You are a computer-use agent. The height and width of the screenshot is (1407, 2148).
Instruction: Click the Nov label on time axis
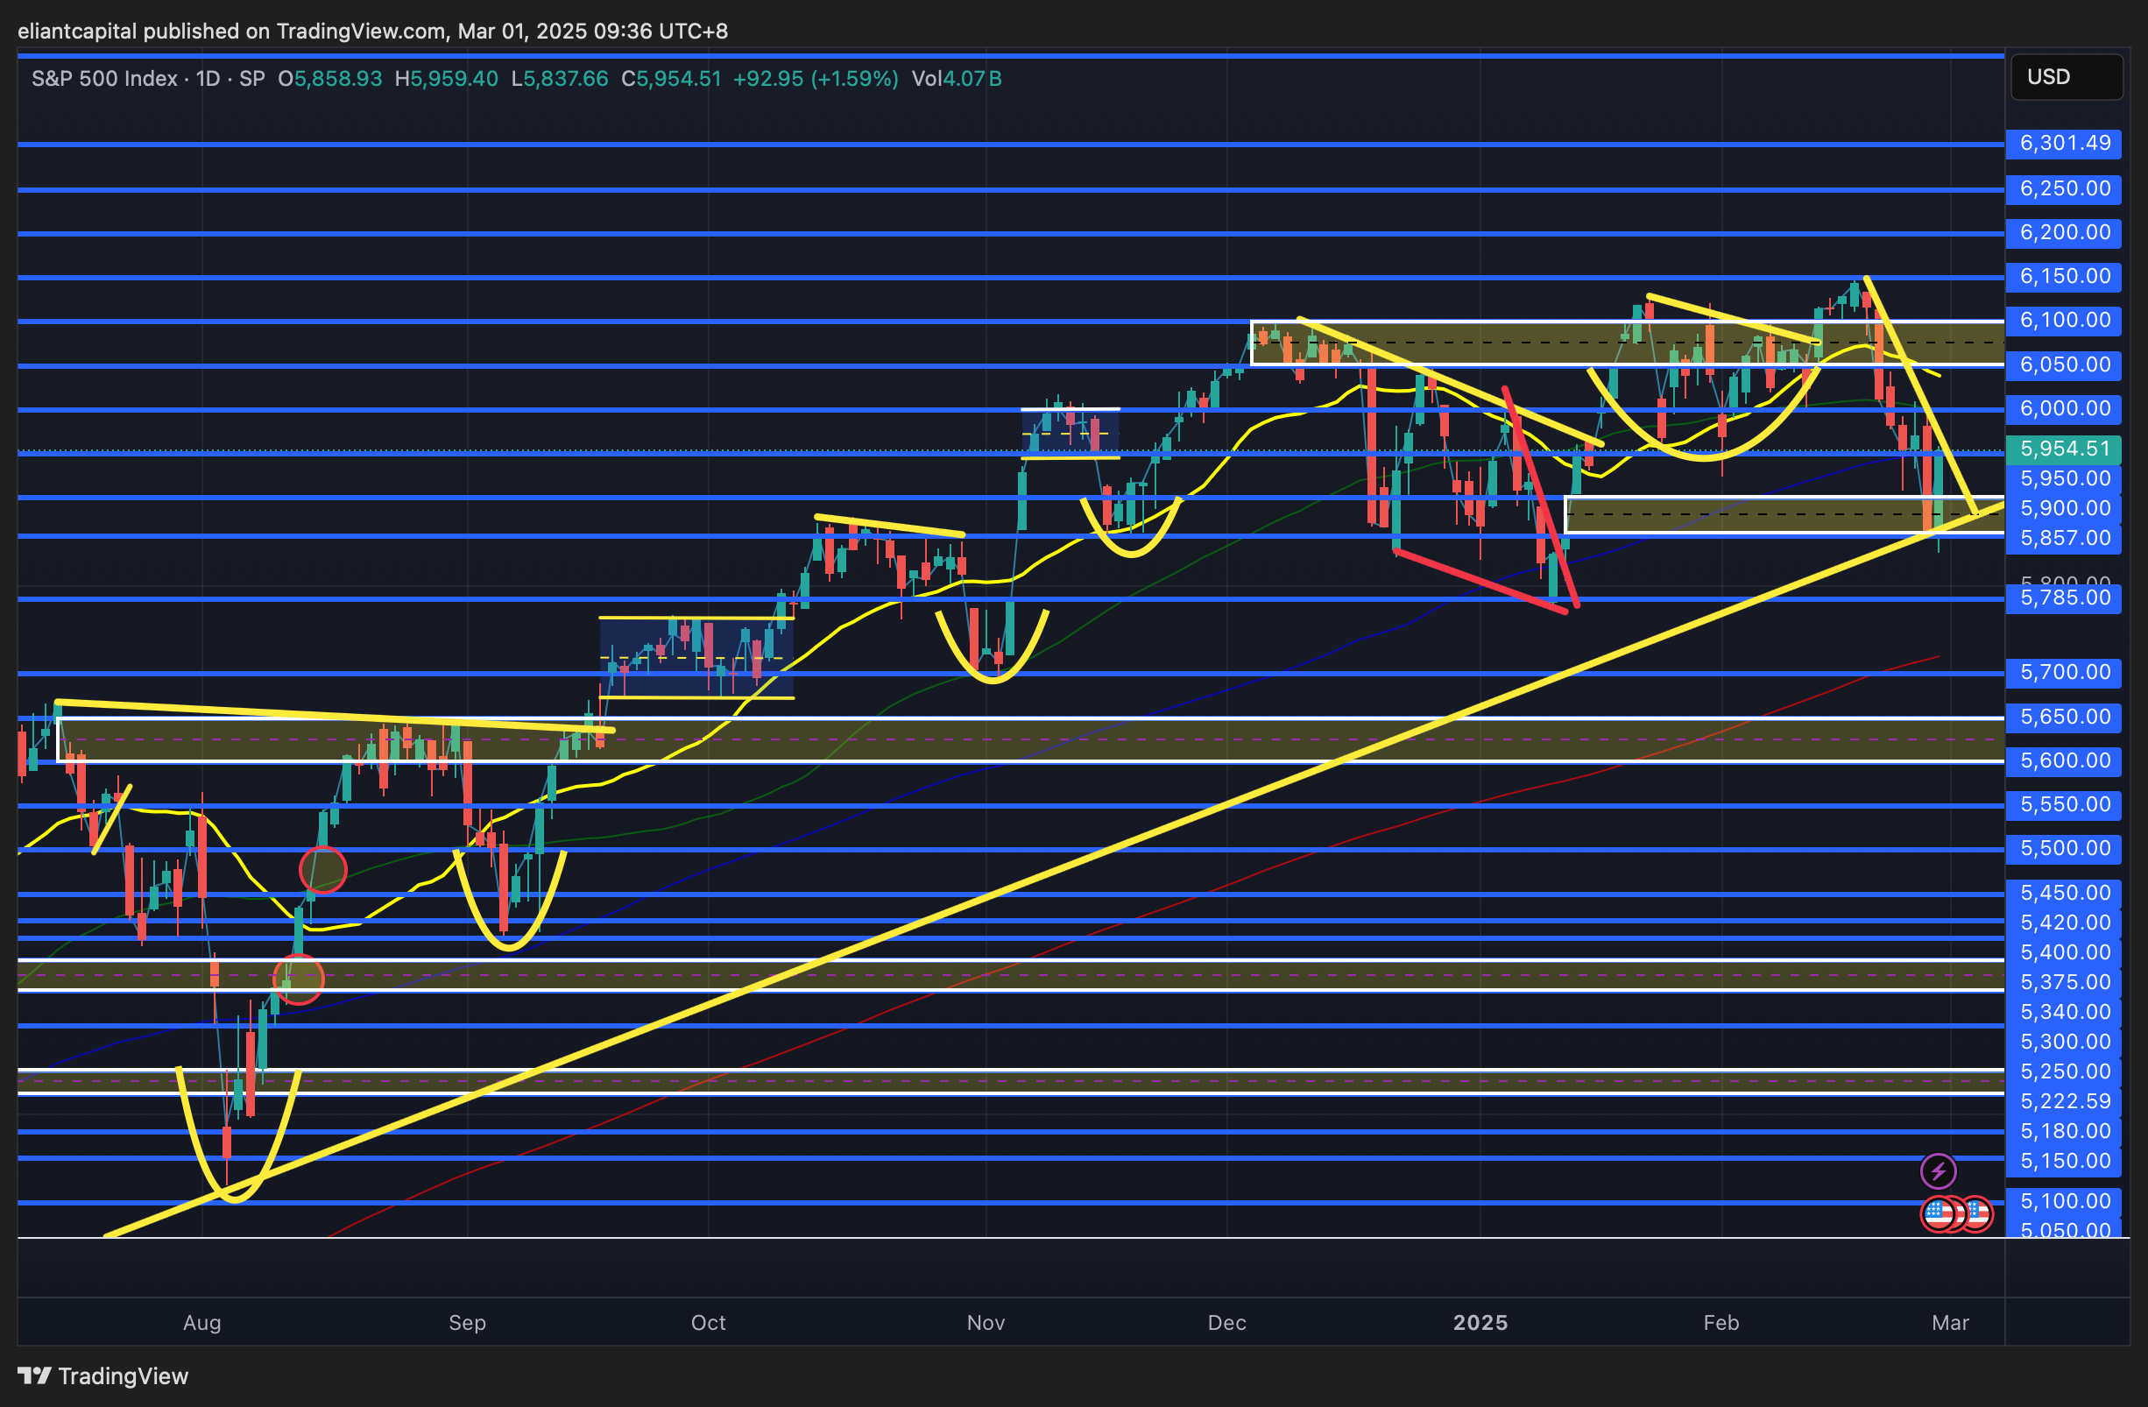(986, 1322)
